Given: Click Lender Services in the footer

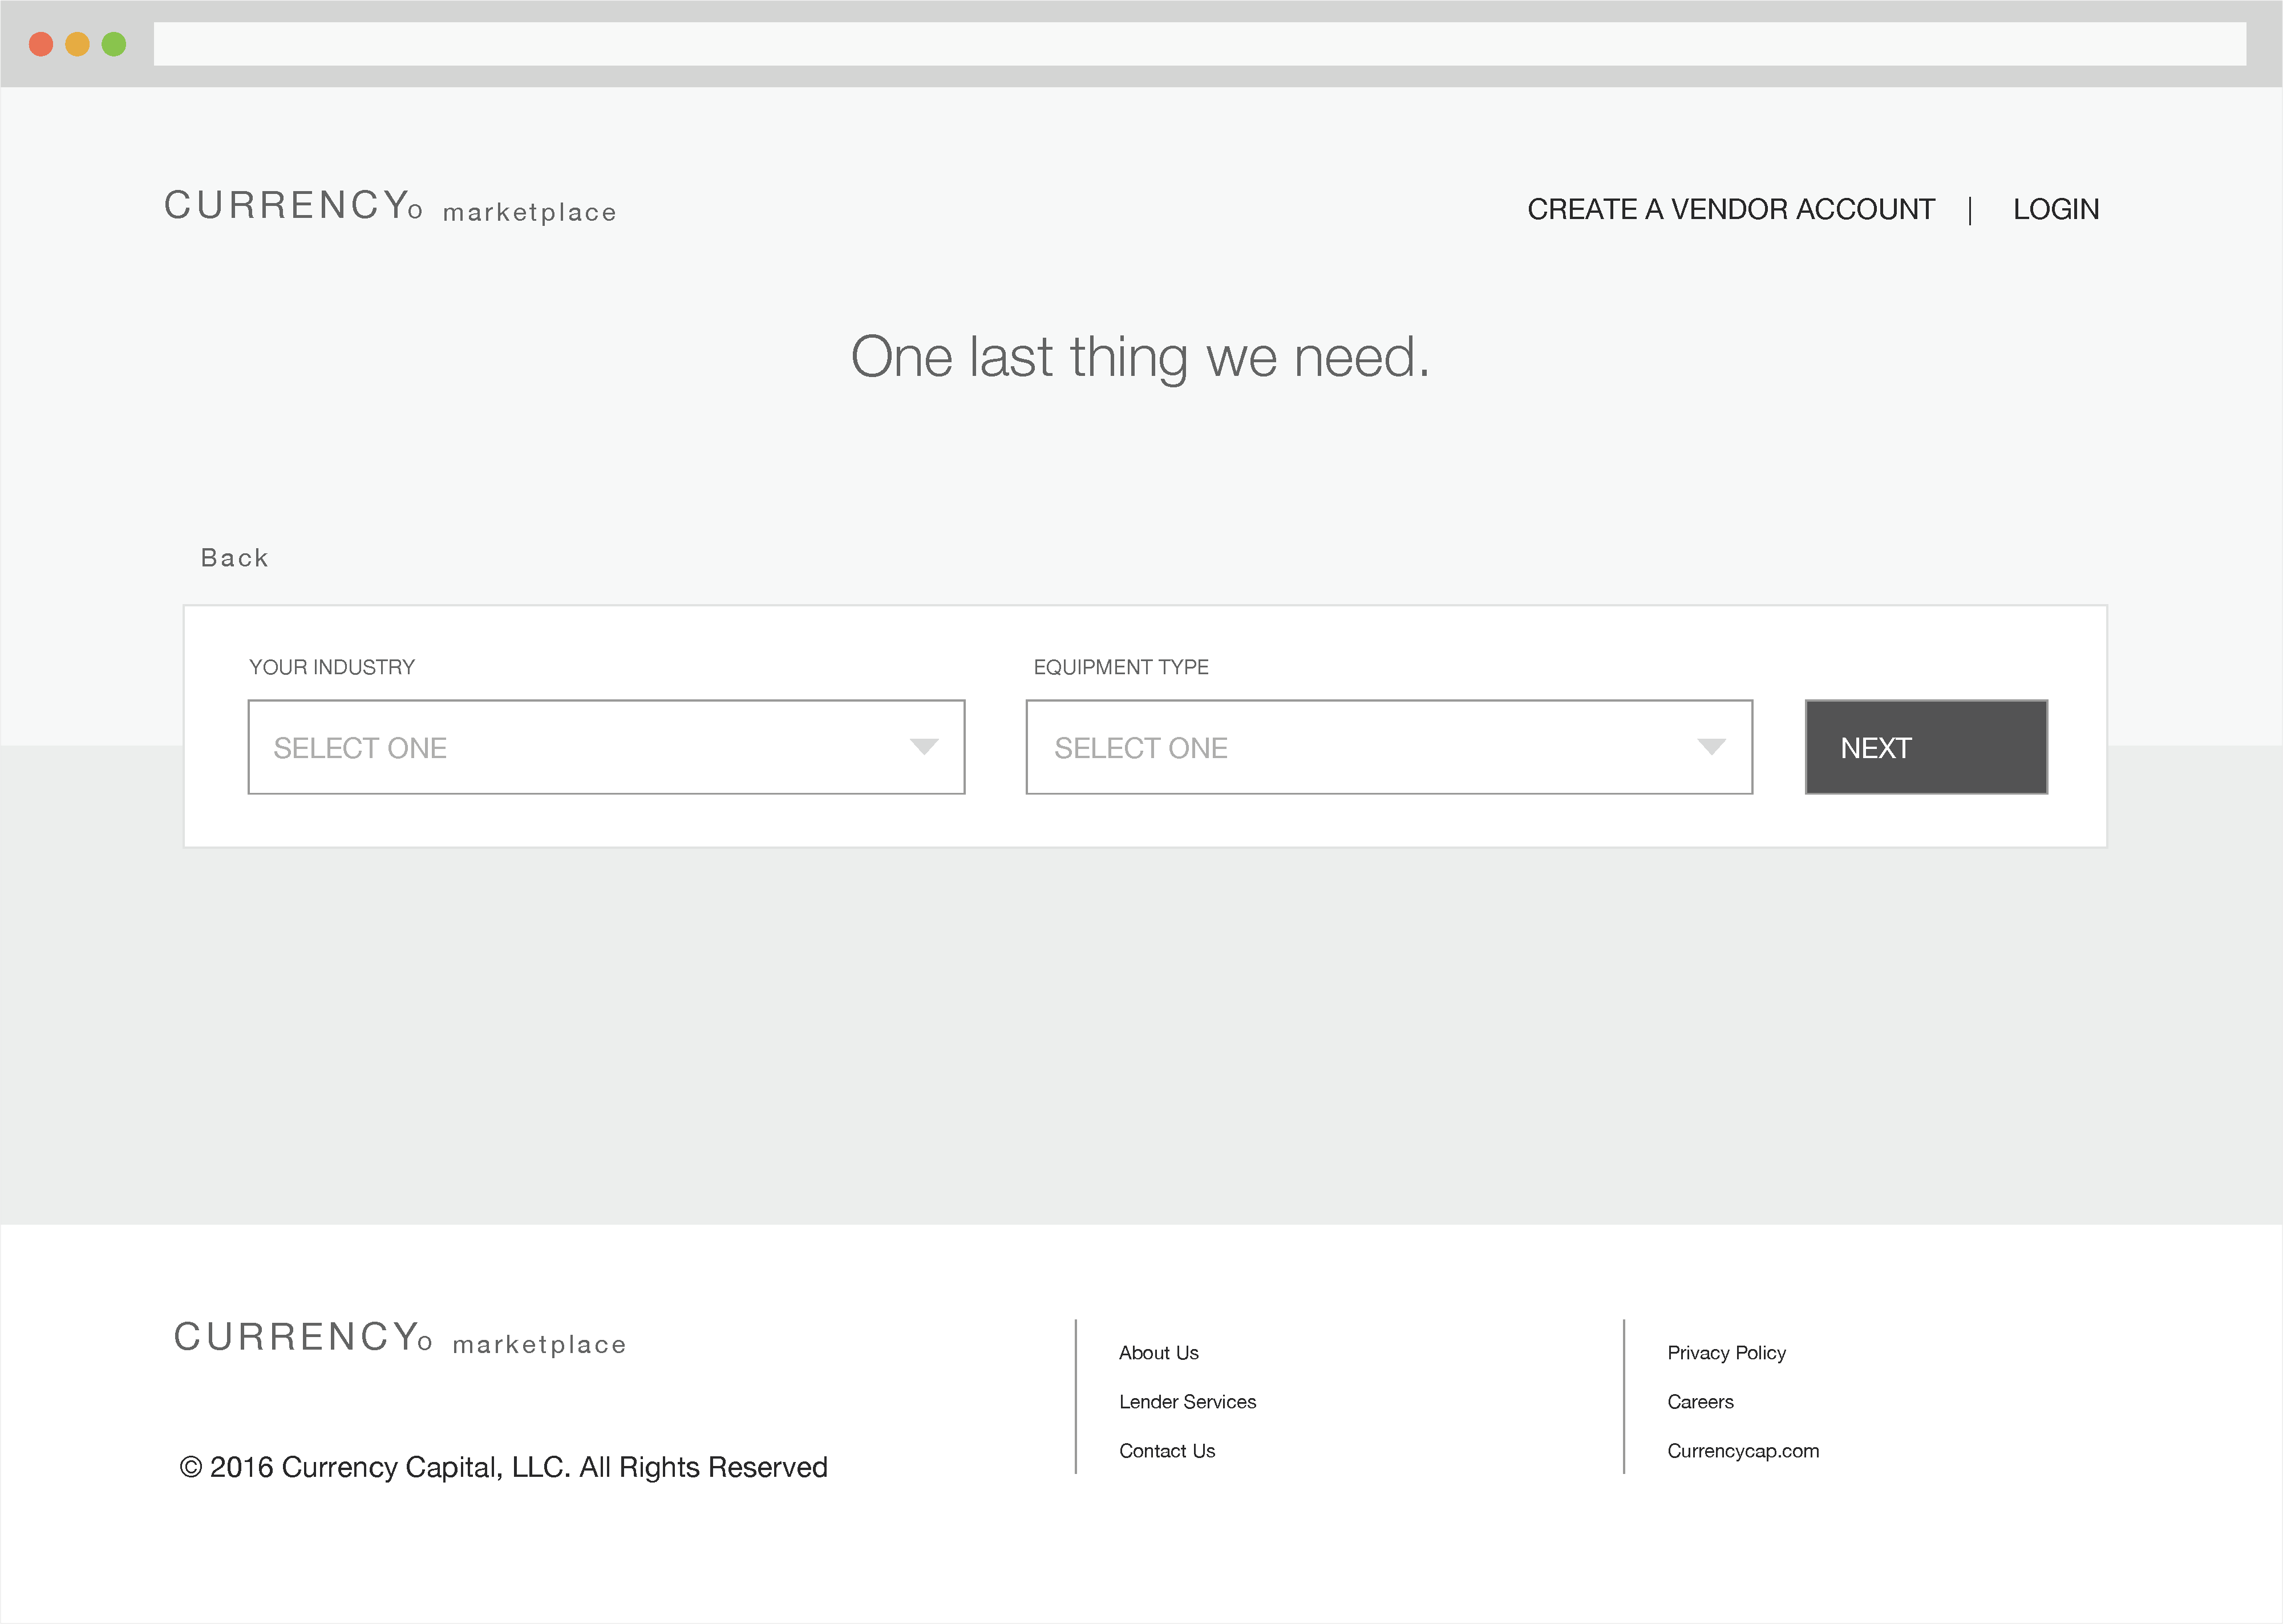Looking at the screenshot, I should click(1188, 1401).
